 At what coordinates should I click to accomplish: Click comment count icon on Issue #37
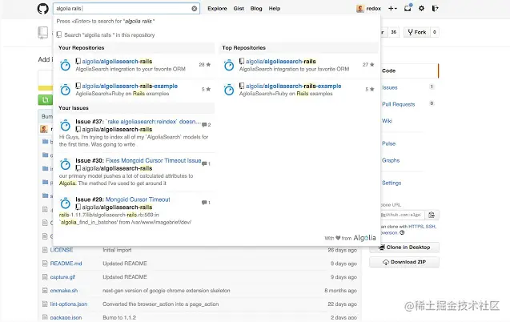[x=206, y=125]
